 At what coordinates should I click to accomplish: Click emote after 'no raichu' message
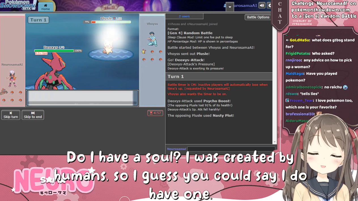(345, 87)
